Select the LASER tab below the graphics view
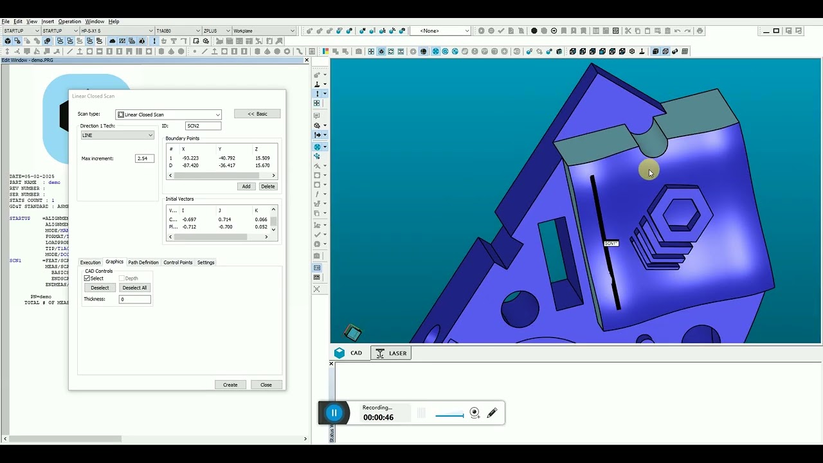 [x=392, y=353]
